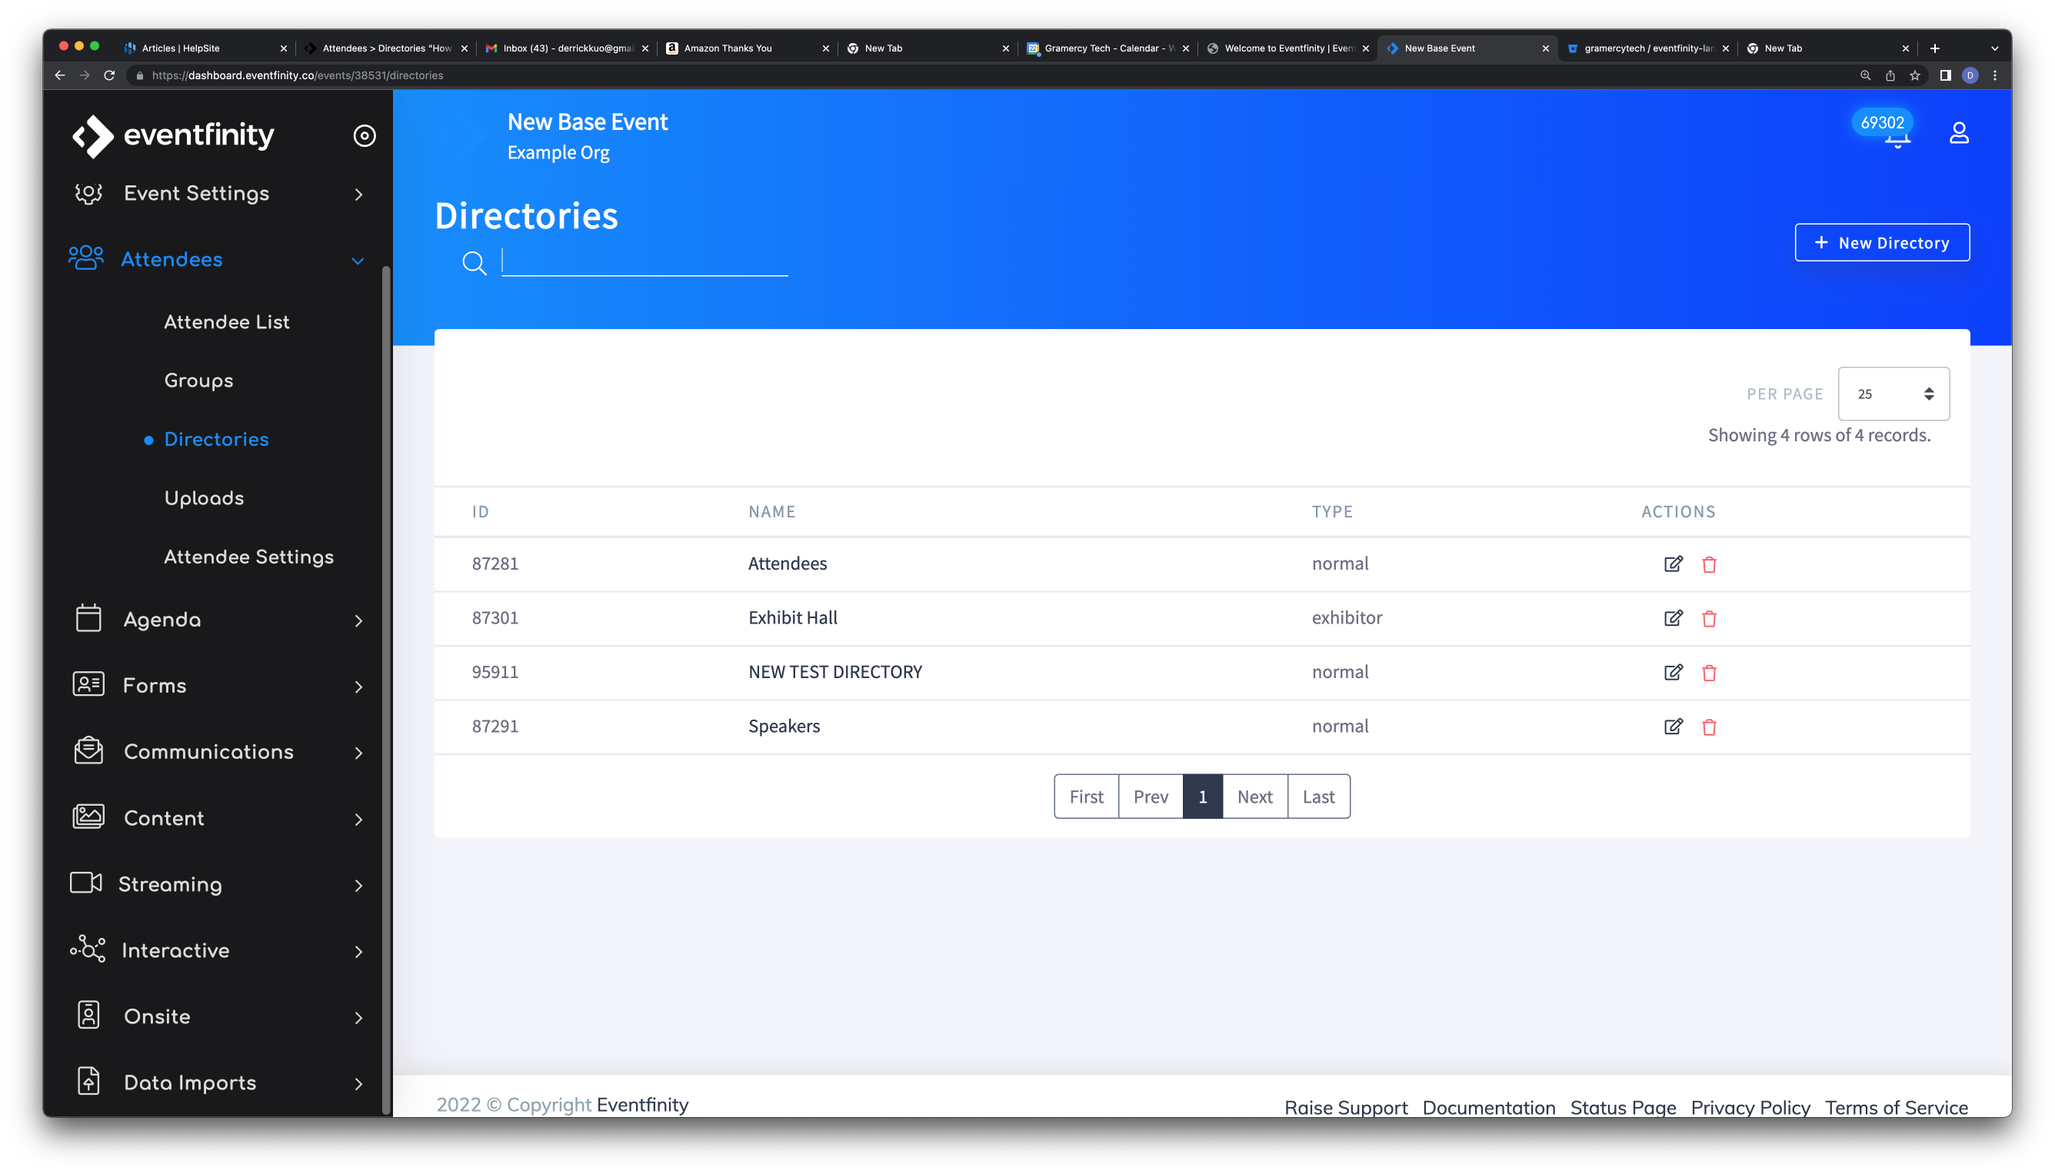Bookmark this page with star icon

[1913, 76]
